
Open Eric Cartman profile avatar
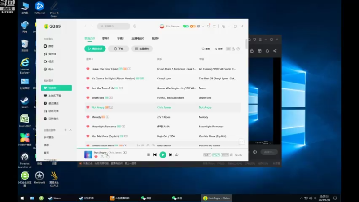point(162,26)
